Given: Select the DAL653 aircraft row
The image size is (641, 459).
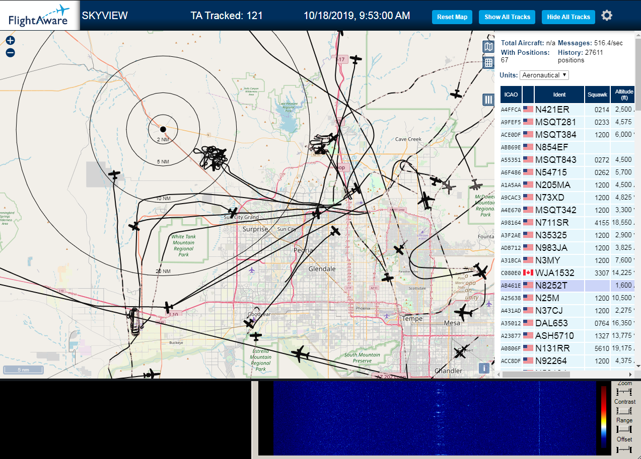Looking at the screenshot, I should point(567,323).
